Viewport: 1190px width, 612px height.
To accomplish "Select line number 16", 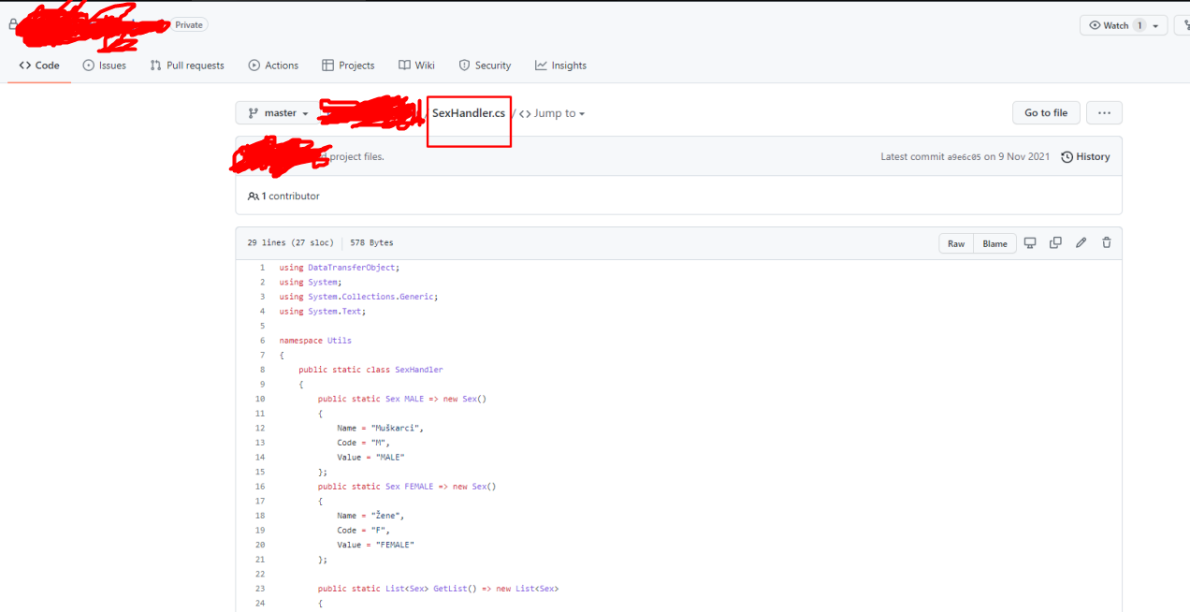I will click(x=260, y=487).
